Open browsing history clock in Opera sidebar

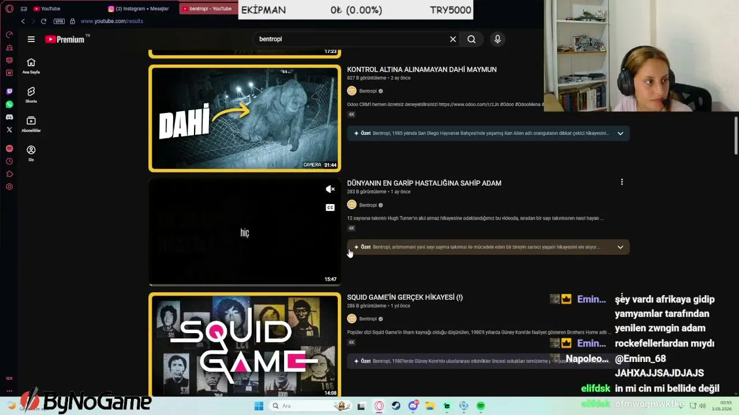click(x=9, y=161)
